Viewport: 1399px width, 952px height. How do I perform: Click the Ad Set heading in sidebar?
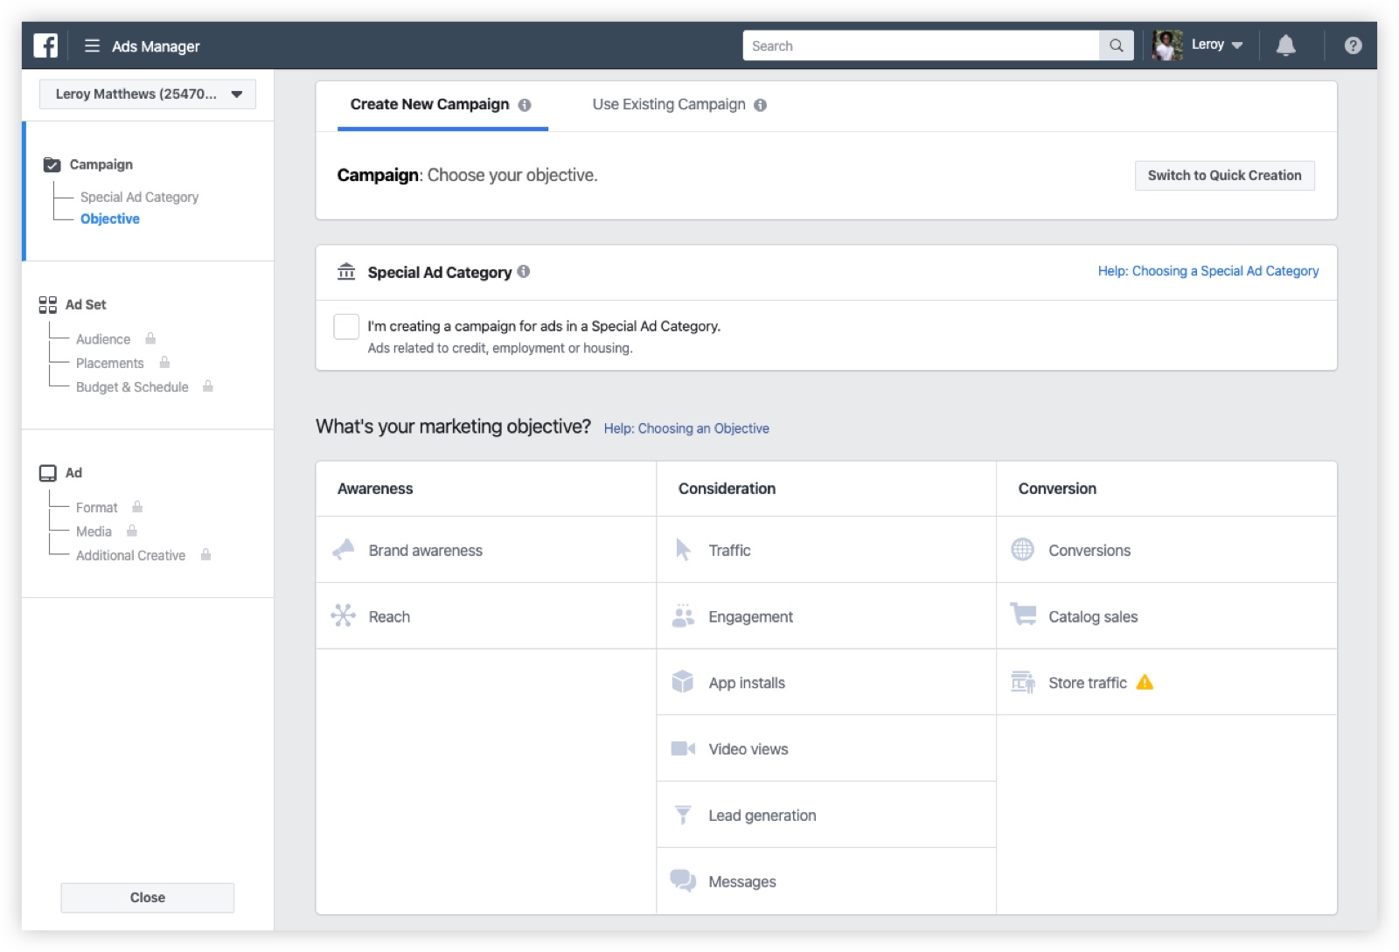pos(86,304)
